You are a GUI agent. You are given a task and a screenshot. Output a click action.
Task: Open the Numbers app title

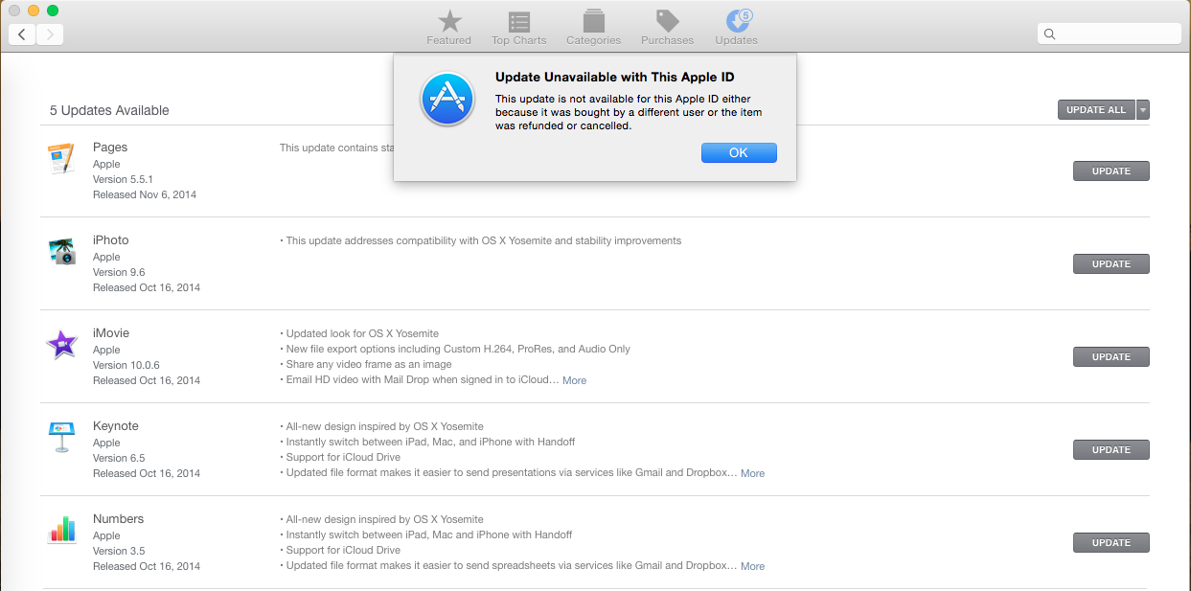click(x=119, y=519)
